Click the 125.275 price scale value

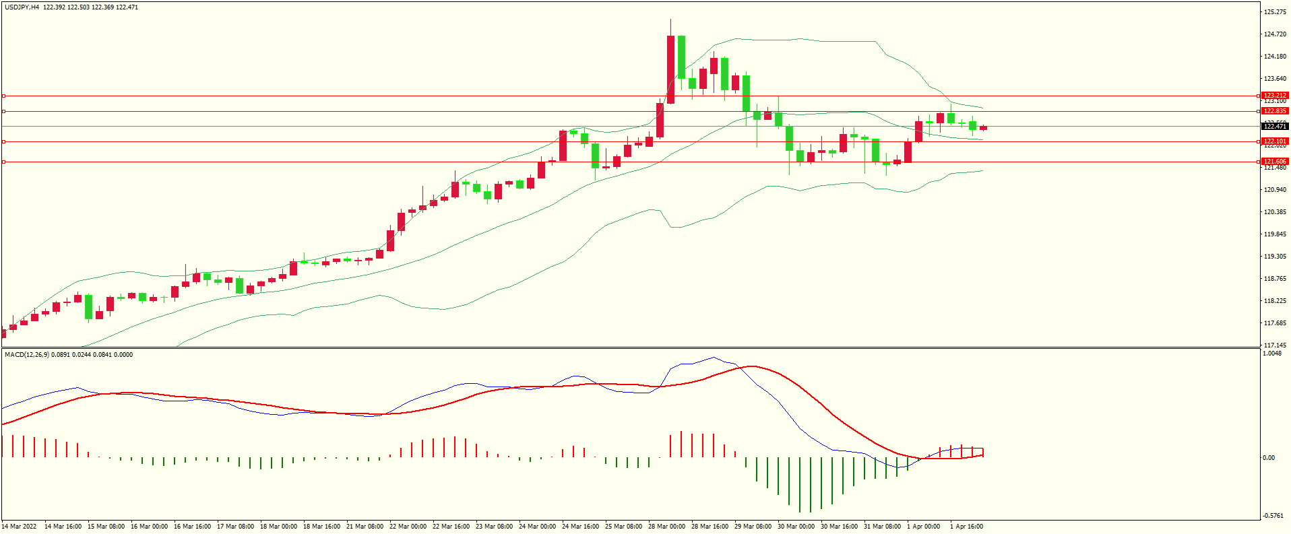[1275, 12]
